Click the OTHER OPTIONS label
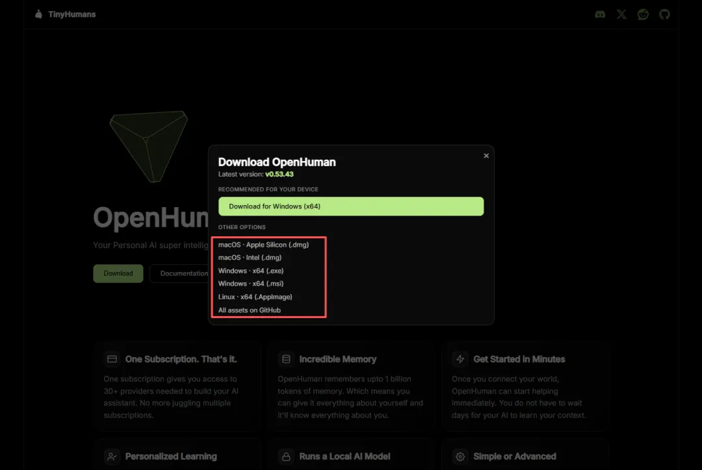Image resolution: width=702 pixels, height=470 pixels. coord(242,227)
